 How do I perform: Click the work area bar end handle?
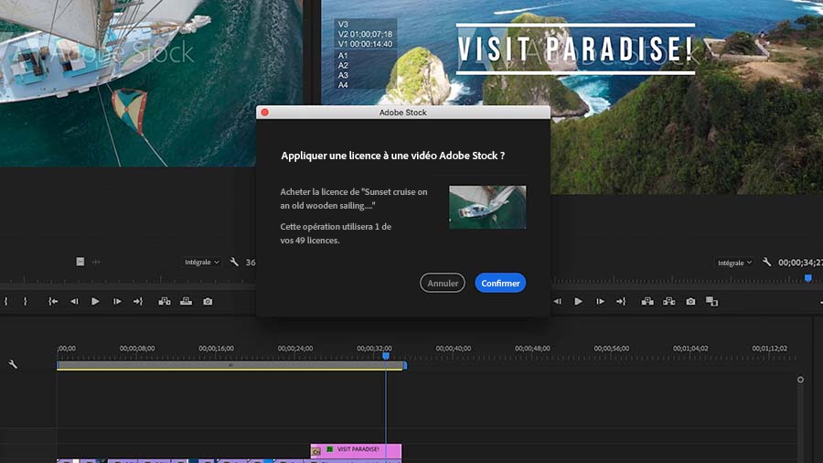click(x=405, y=365)
